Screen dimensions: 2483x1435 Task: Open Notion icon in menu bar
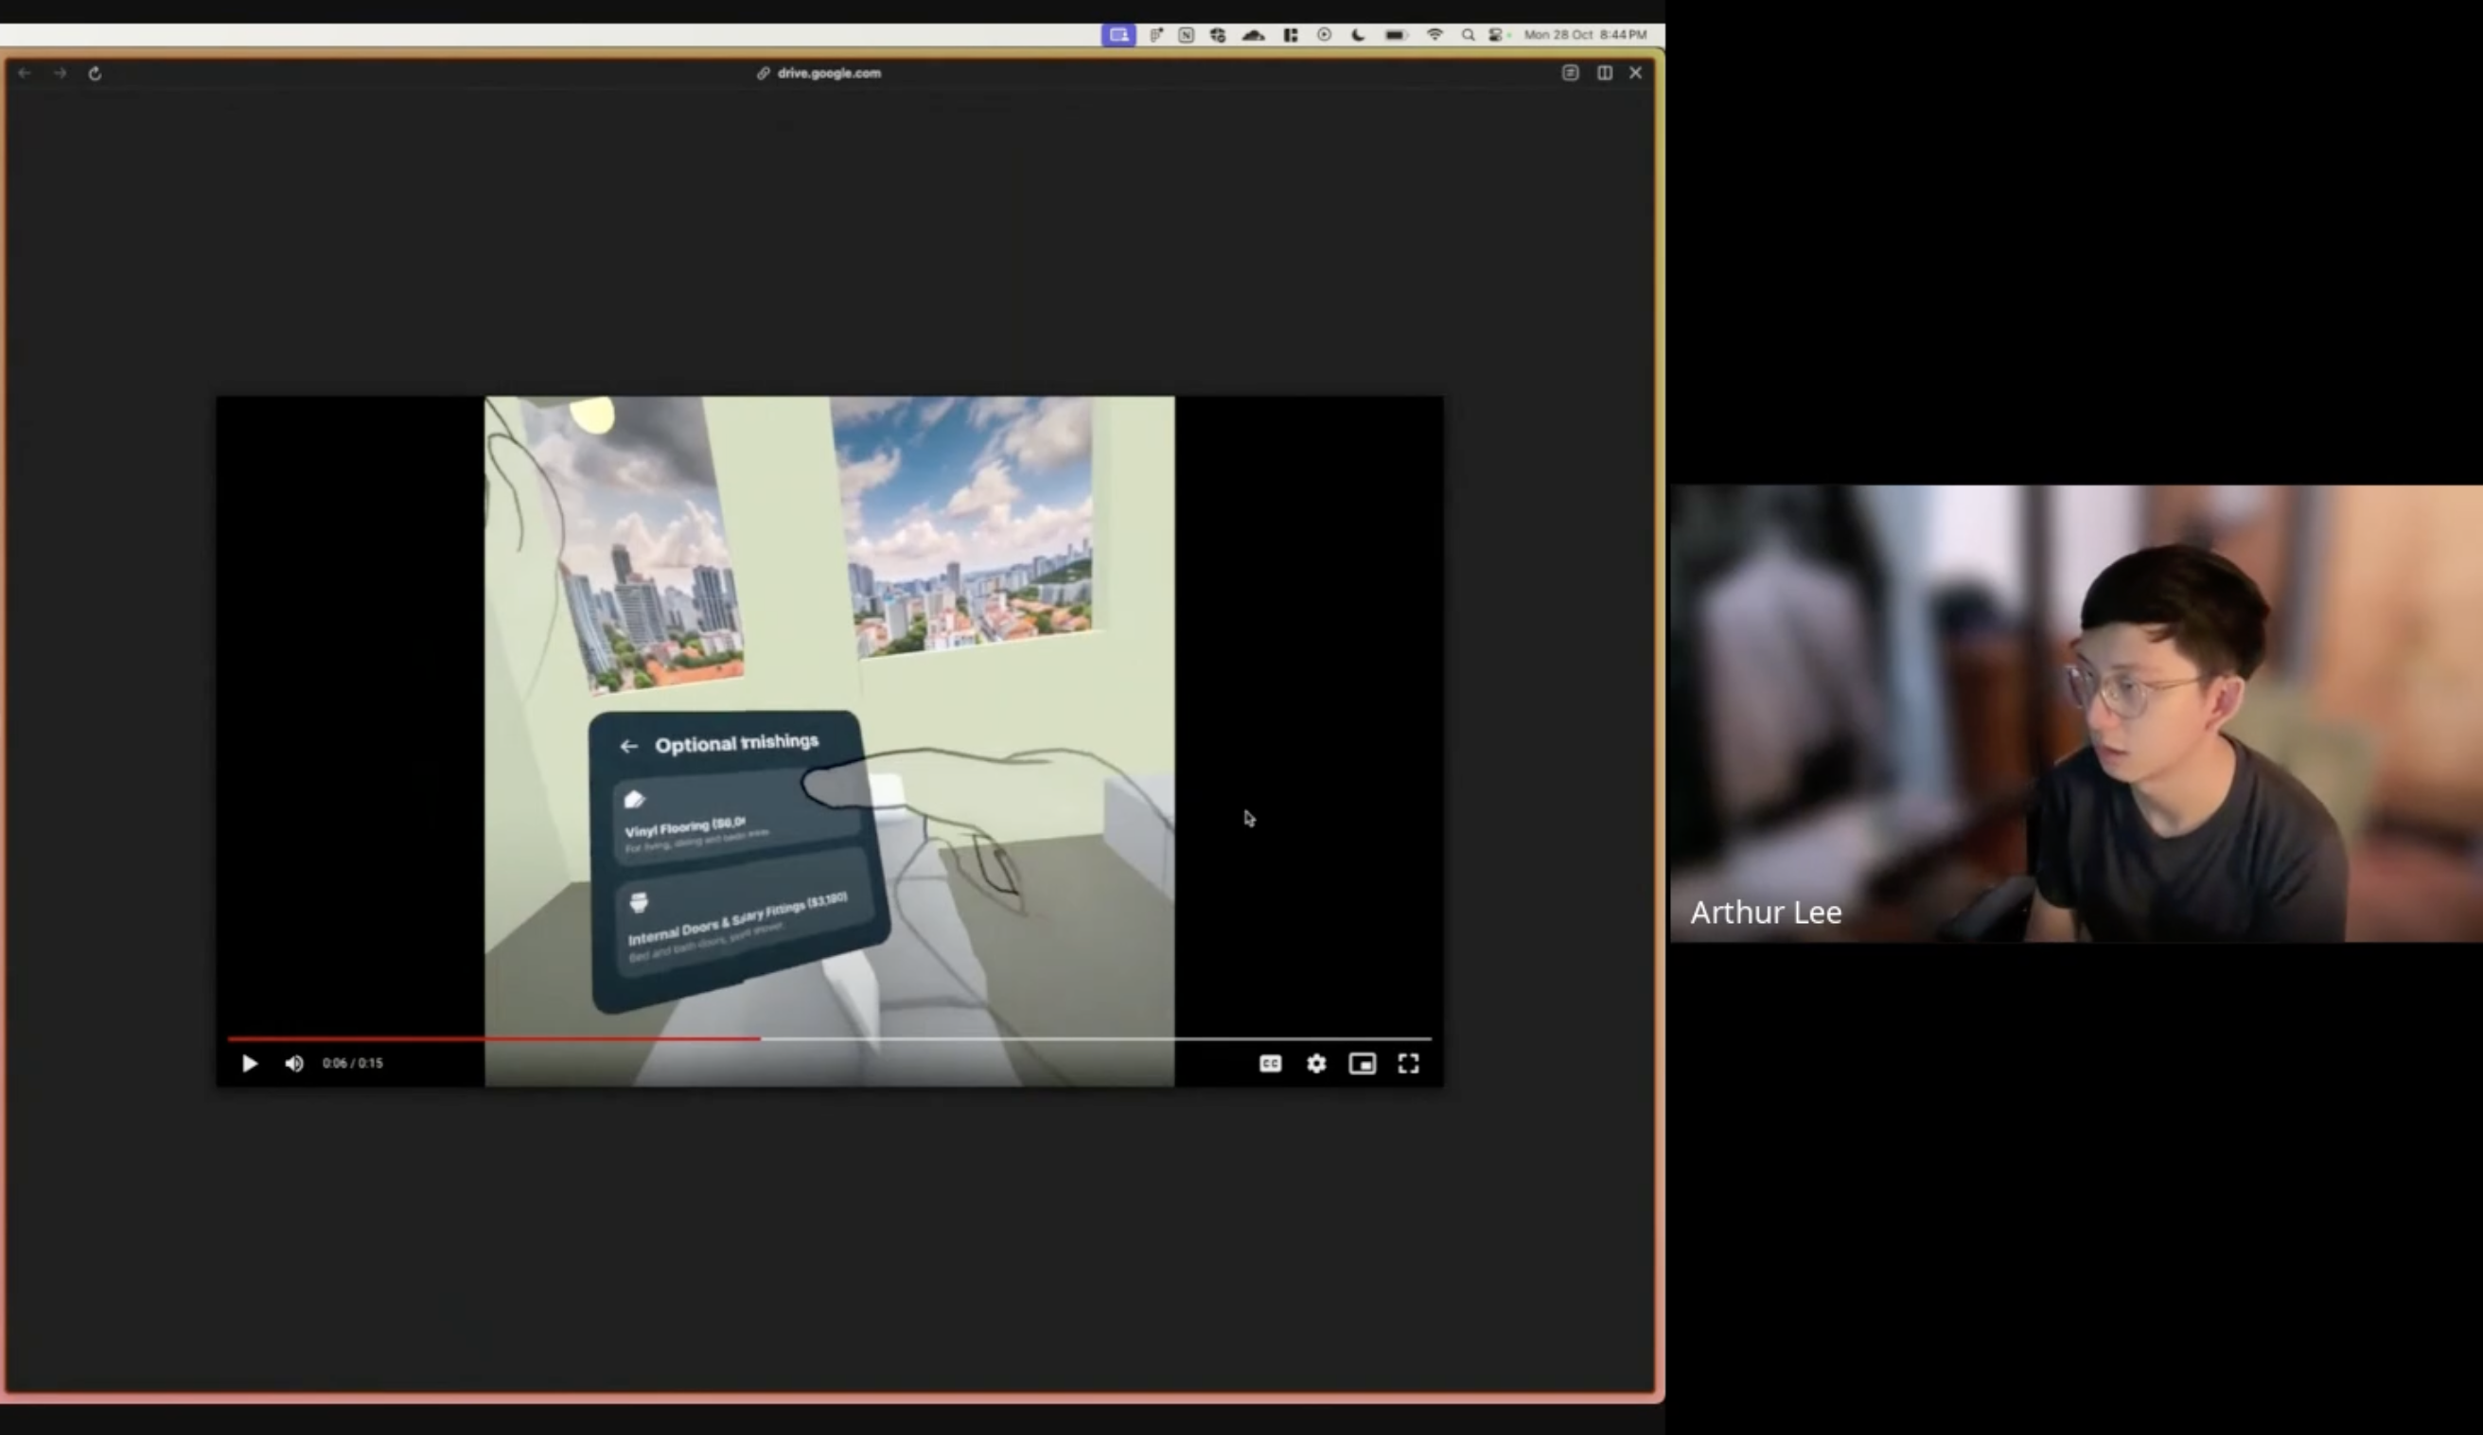point(1186,34)
